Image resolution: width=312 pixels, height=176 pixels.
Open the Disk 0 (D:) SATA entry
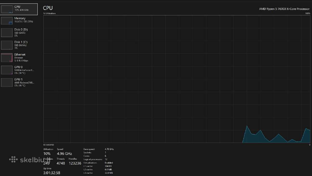pos(19,33)
